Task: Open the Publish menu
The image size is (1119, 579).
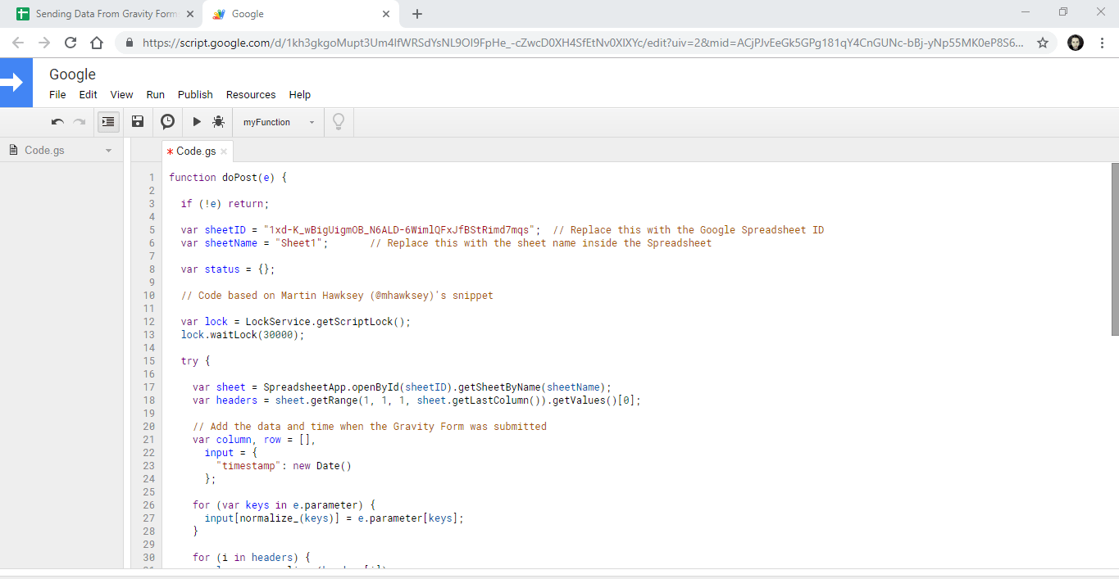Action: coord(195,95)
